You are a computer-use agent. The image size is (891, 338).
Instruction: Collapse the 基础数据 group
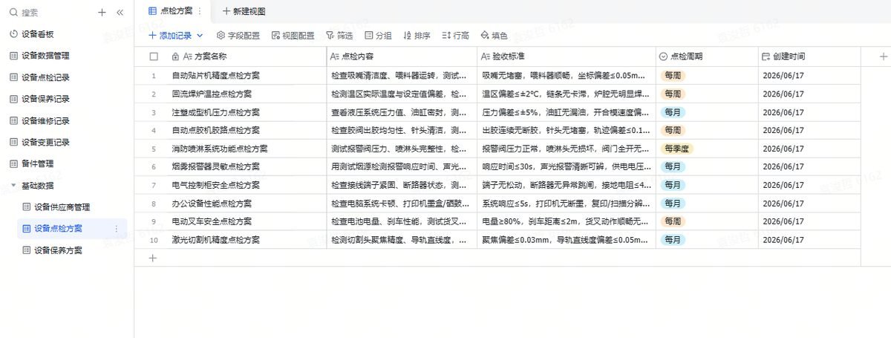click(x=13, y=185)
